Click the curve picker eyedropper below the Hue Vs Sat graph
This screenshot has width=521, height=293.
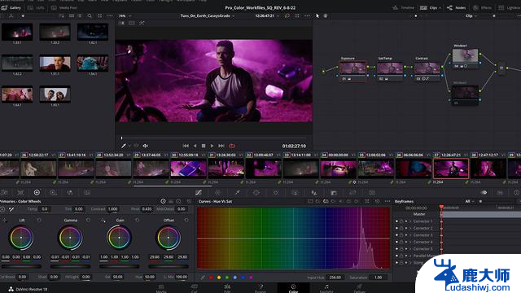pyautogui.click(x=203, y=277)
